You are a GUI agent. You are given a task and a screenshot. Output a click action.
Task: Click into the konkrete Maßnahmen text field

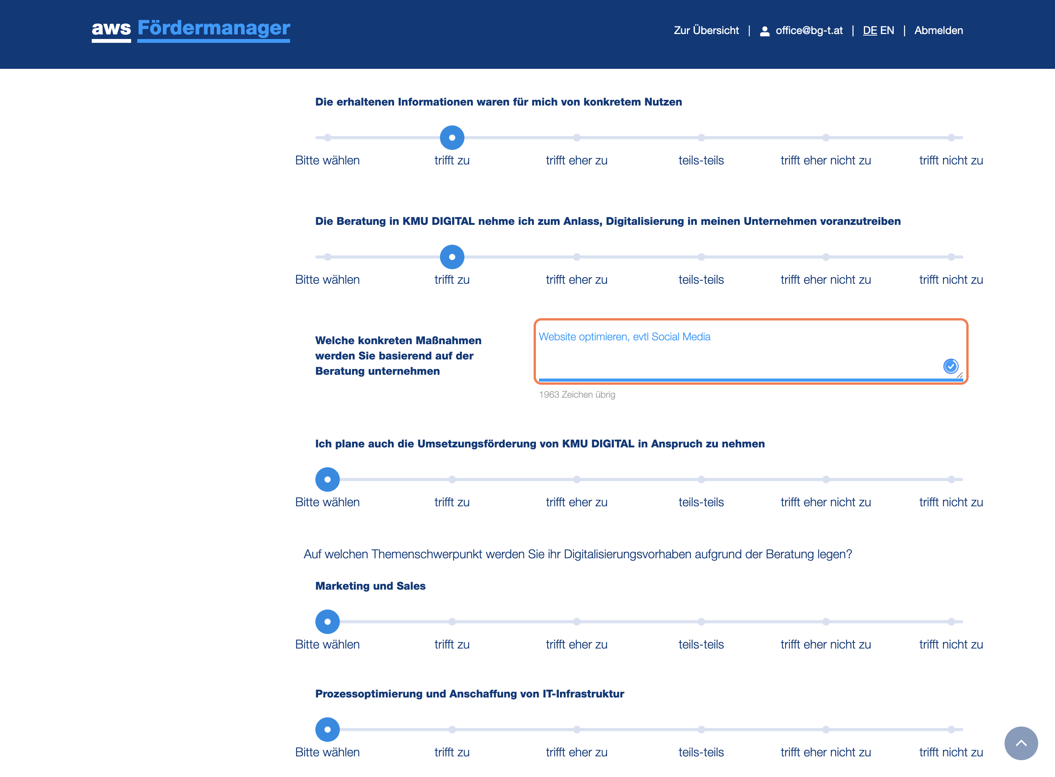pos(750,351)
